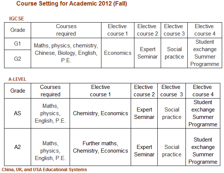The width and height of the screenshot is (224, 173).
Task: Select Social practice cell in A2 row
Action: click(x=172, y=151)
